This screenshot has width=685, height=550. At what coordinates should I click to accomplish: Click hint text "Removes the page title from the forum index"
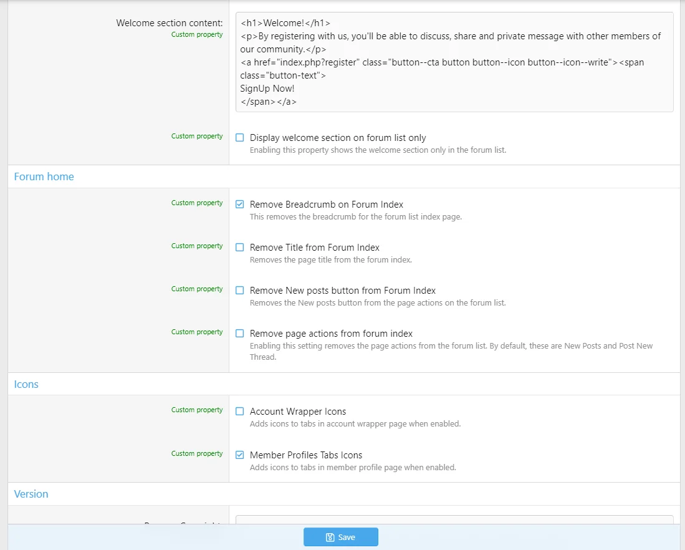pyautogui.click(x=330, y=260)
